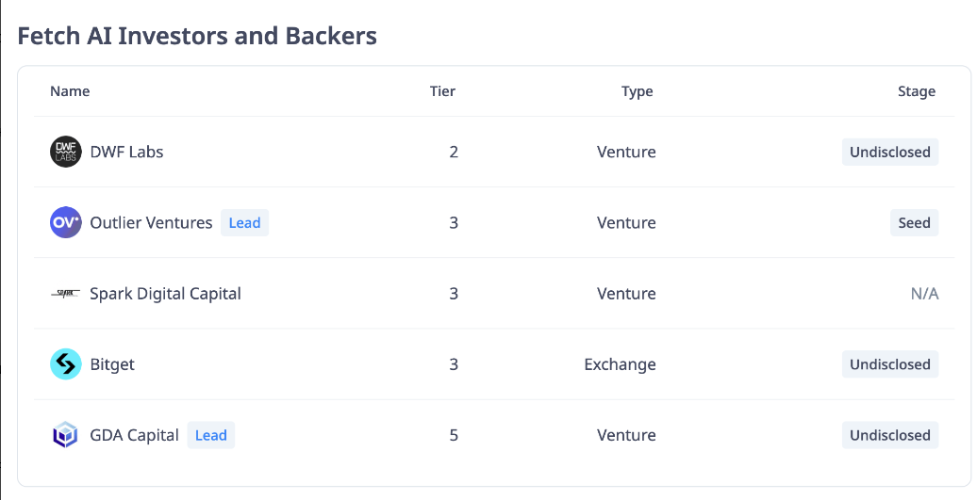Open the GDA Capital investor link
This screenshot has height=500, width=977.
(135, 435)
